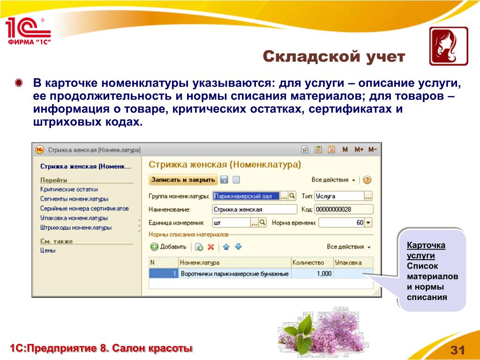This screenshot has width=480, height=360.
Task: Click the 1C application logo in window title
Action: click(x=40, y=150)
